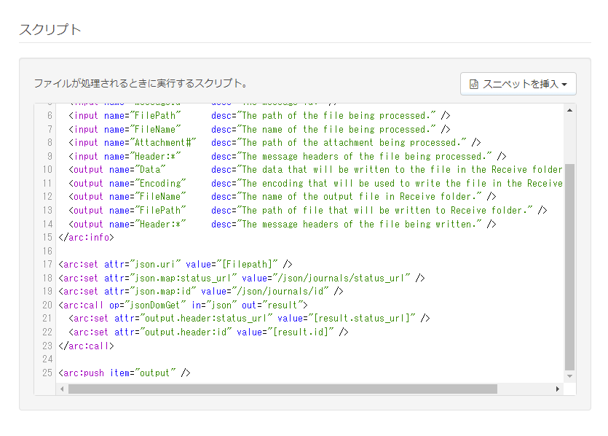Click the caret arrow on スニペットを挿入

pyautogui.click(x=564, y=85)
